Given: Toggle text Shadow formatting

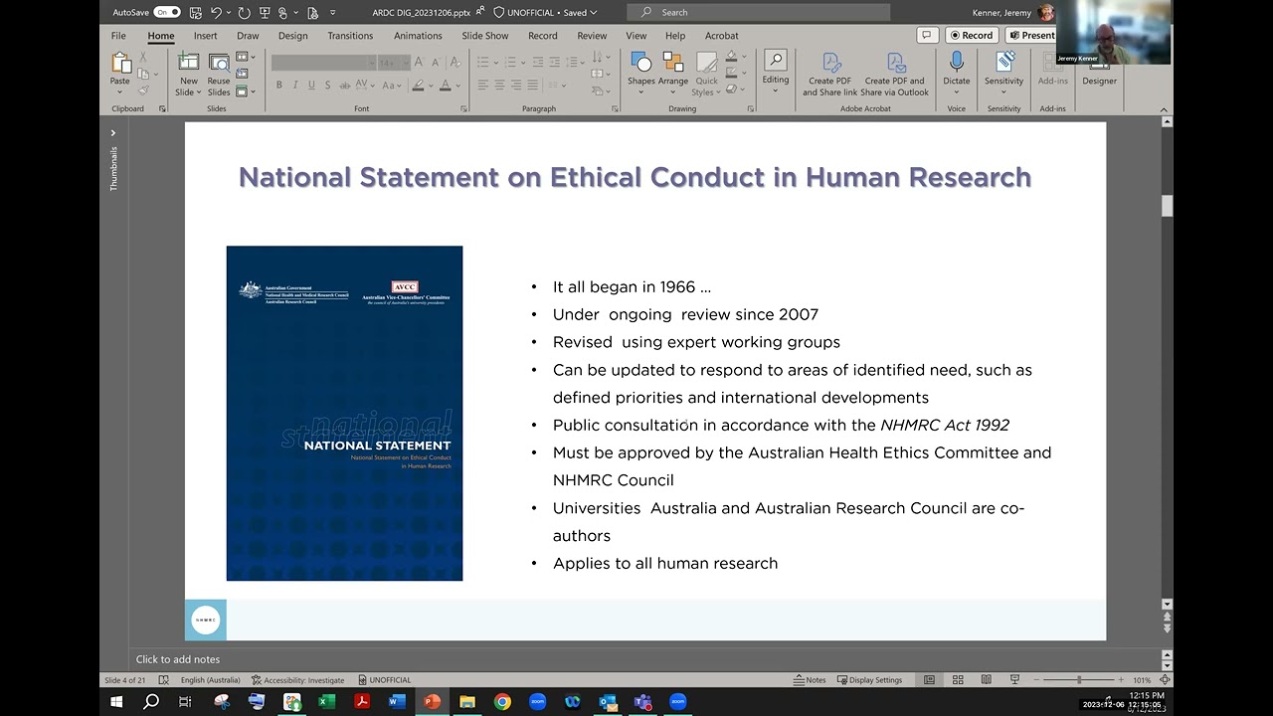Looking at the screenshot, I should pos(327,86).
